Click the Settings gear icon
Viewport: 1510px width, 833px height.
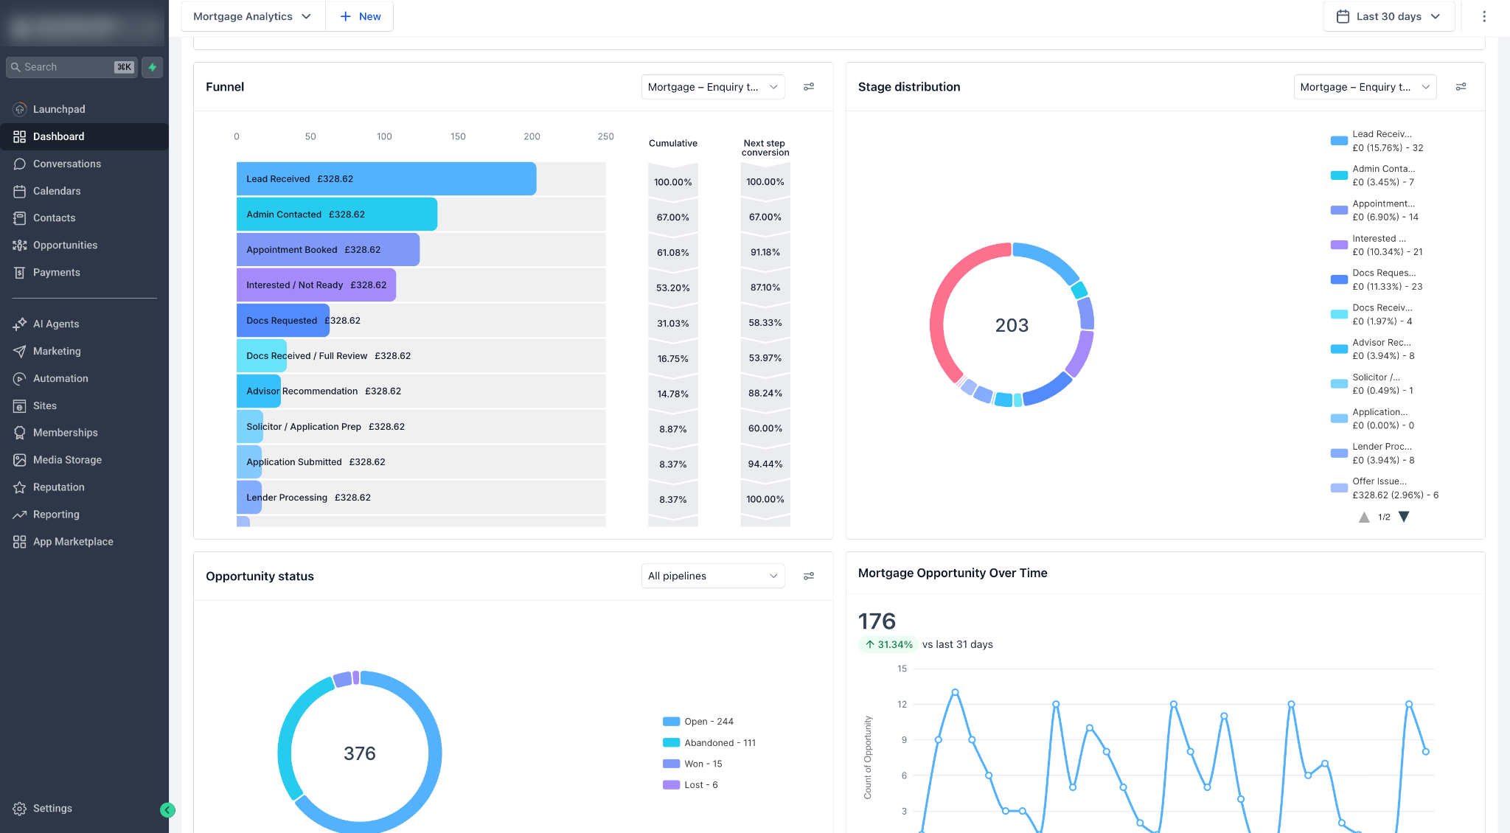pos(20,809)
